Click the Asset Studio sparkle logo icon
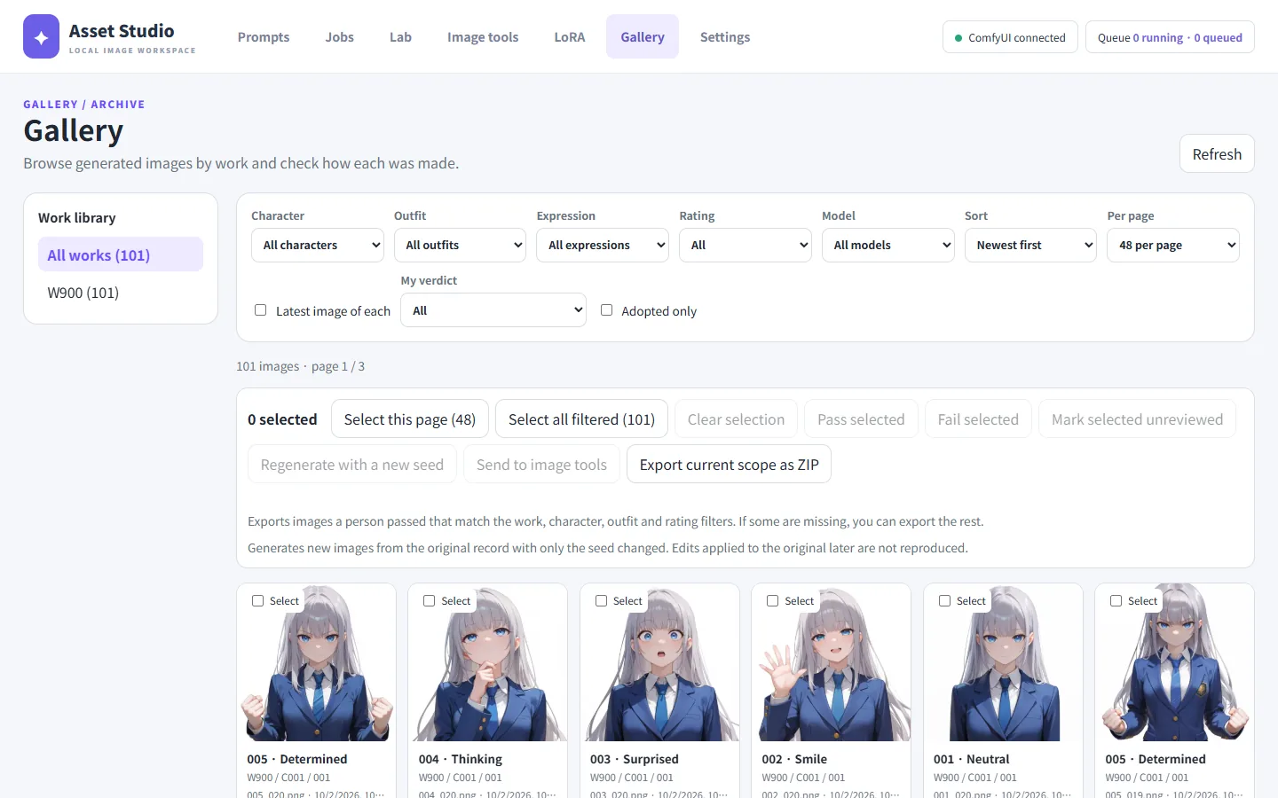Screen dimensions: 1278x798 (41, 36)
